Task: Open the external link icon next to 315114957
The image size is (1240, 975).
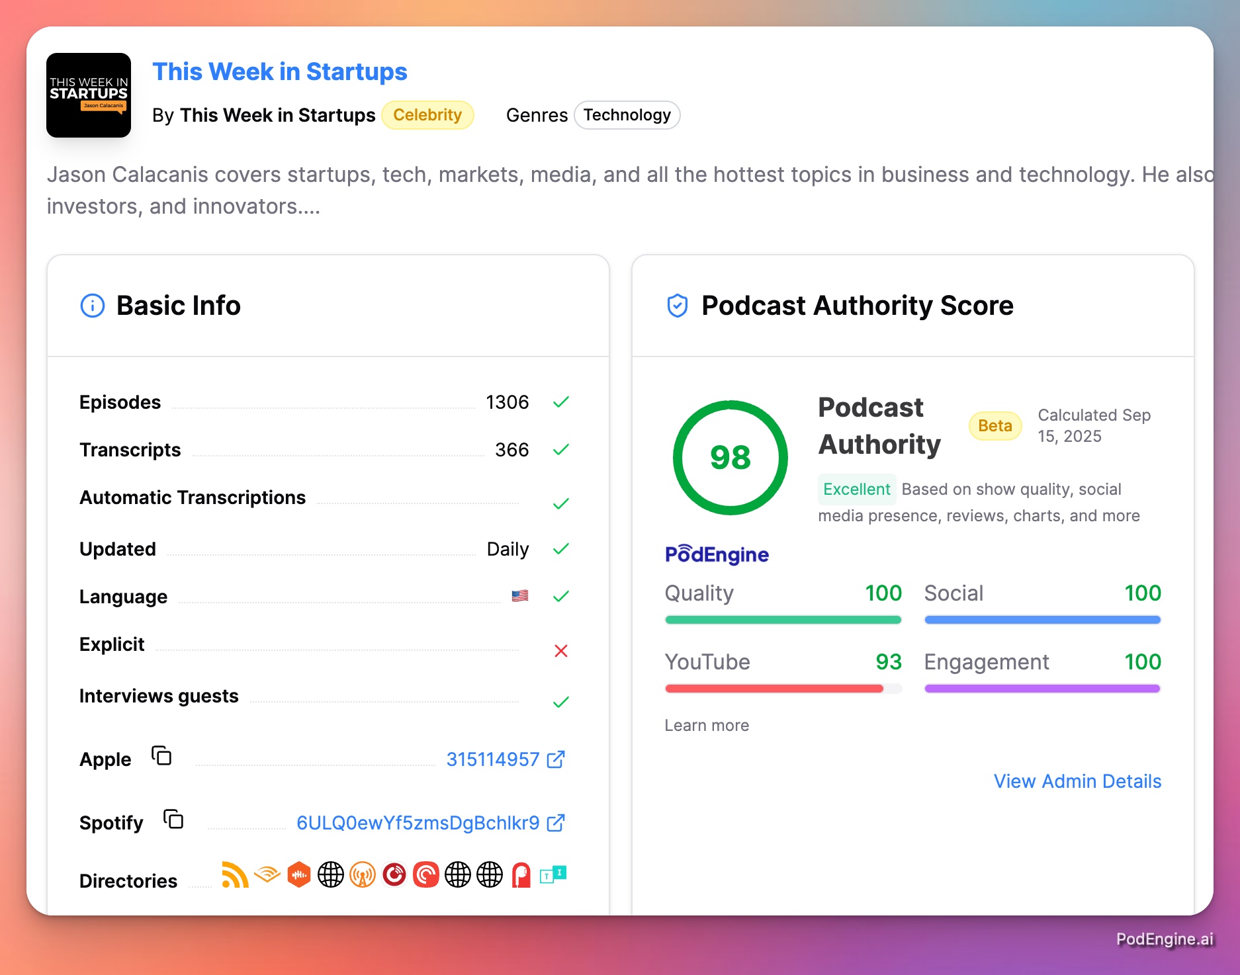Action: (x=556, y=759)
